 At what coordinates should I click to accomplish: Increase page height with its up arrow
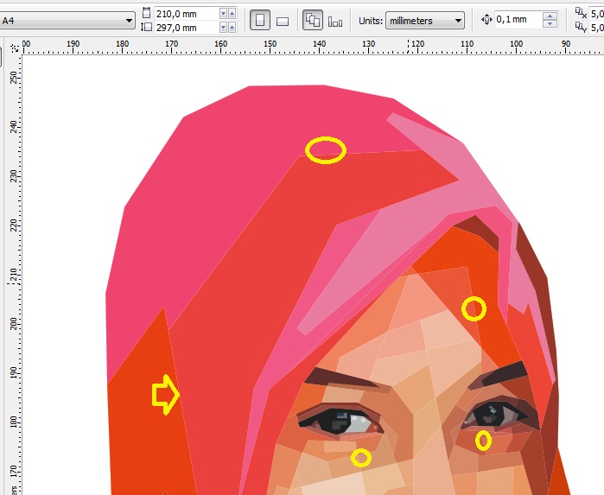click(232, 28)
